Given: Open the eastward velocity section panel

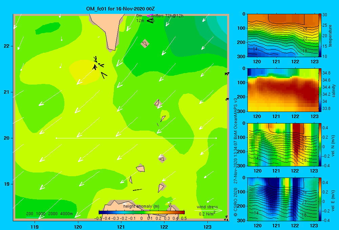Looking at the screenshot, I should [x=283, y=199].
